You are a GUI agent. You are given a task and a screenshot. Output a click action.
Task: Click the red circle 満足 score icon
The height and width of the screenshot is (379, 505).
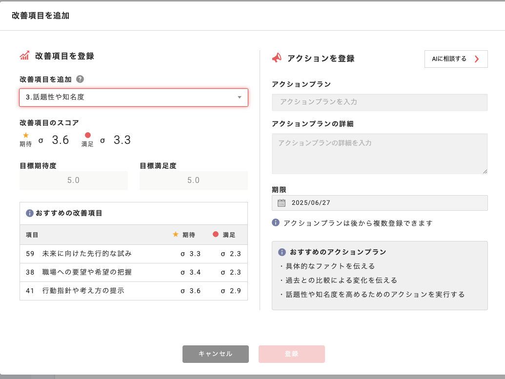(x=88, y=135)
